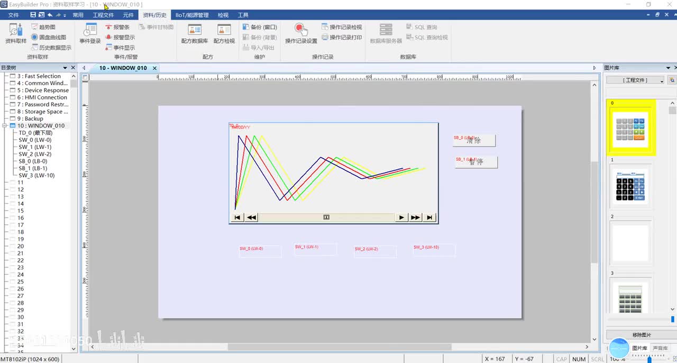Image resolution: width=677 pixels, height=363 pixels.
Task: Select 9 : Backup tree row
Action: point(30,119)
